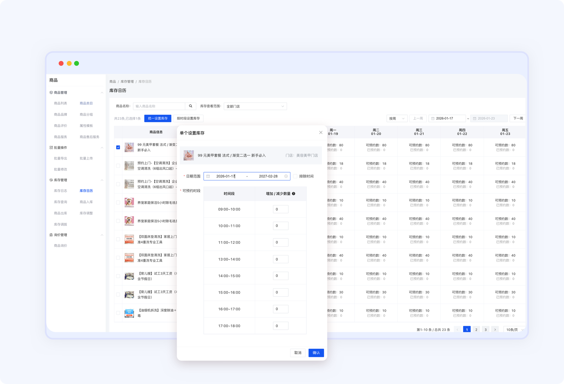The width and height of the screenshot is (564, 384).
Task: Click the search magnifier icon button
Action: point(190,106)
